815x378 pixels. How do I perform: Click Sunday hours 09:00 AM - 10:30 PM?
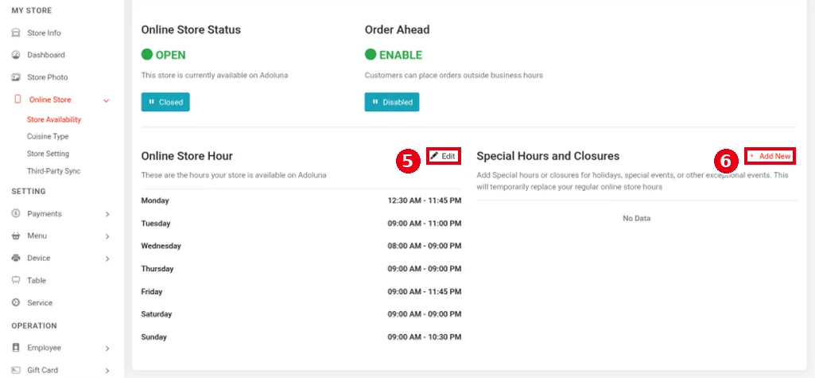pos(424,337)
